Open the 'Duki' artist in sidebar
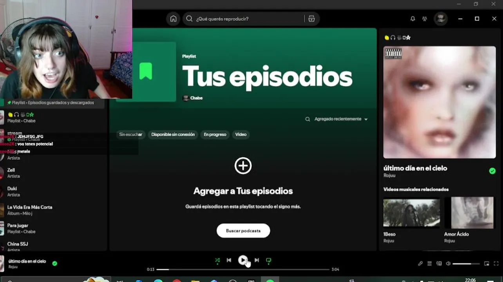Image resolution: width=503 pixels, height=282 pixels. pos(53,192)
